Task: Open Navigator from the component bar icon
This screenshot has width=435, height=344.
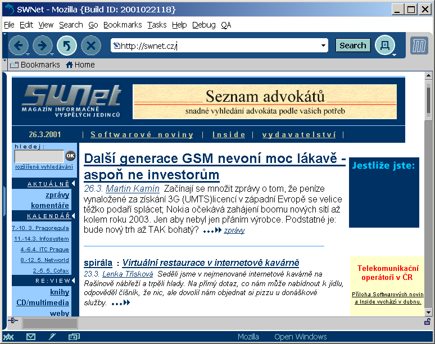Action: (8, 337)
